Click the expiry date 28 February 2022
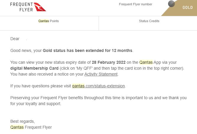Viewport: 197px width, 134px height. (x=109, y=62)
